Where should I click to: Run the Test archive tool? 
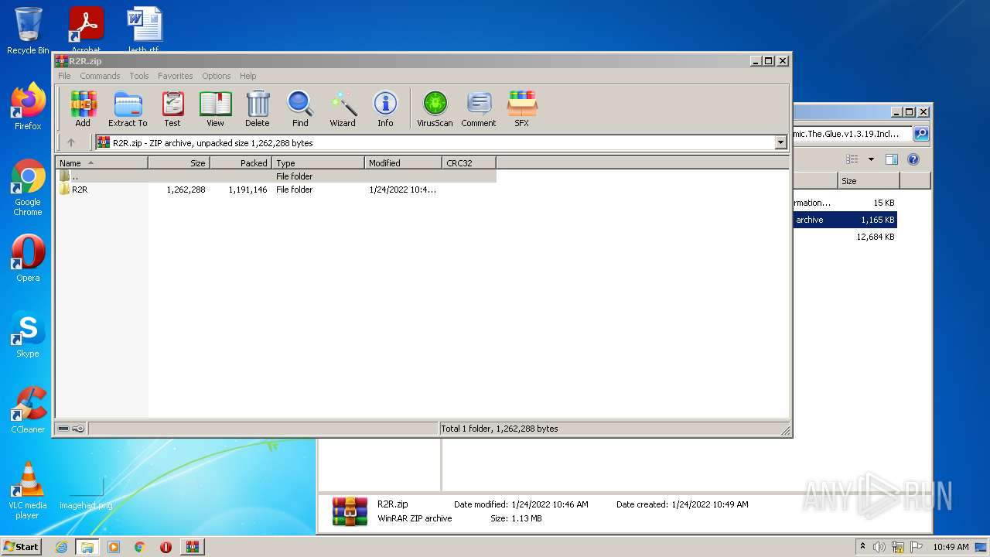coord(172,108)
